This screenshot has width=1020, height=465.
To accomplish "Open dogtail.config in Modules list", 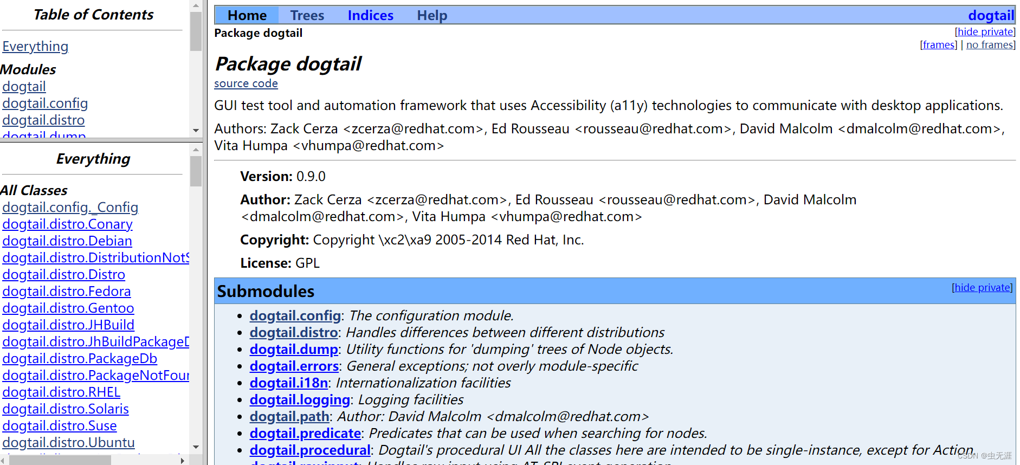I will pyautogui.click(x=45, y=104).
